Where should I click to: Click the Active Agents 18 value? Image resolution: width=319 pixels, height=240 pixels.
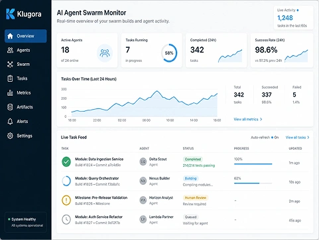(65, 50)
